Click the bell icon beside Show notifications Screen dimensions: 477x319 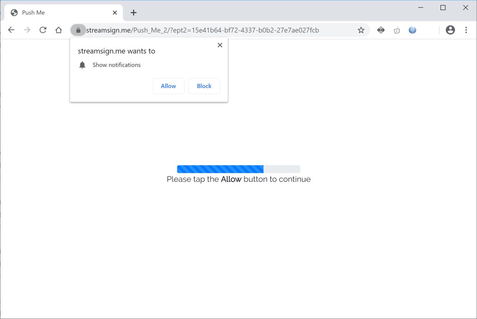[x=82, y=65]
